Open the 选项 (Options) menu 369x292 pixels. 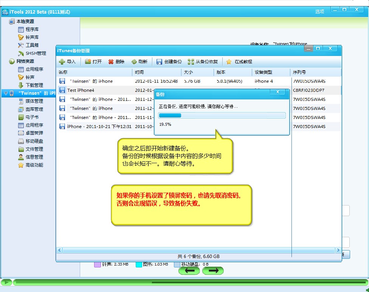pos(319,12)
